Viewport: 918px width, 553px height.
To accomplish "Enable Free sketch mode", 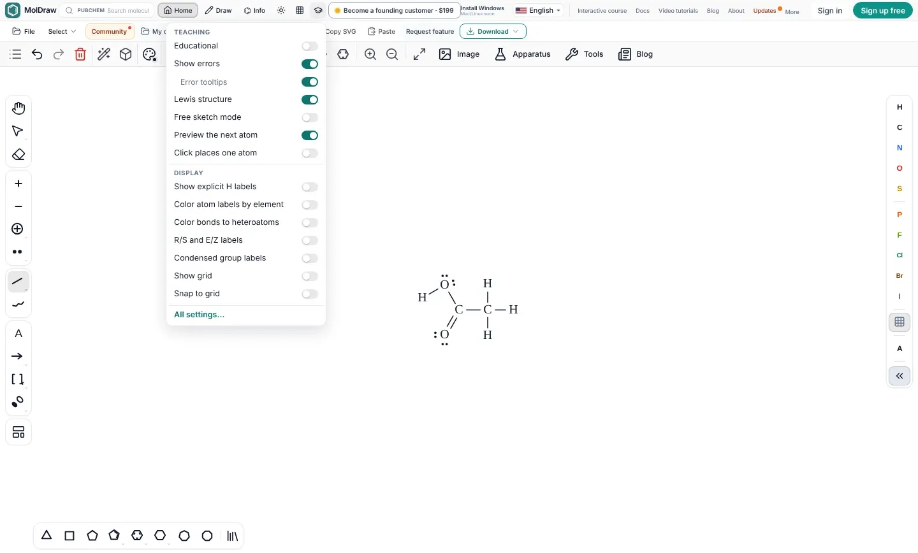I will pos(310,117).
